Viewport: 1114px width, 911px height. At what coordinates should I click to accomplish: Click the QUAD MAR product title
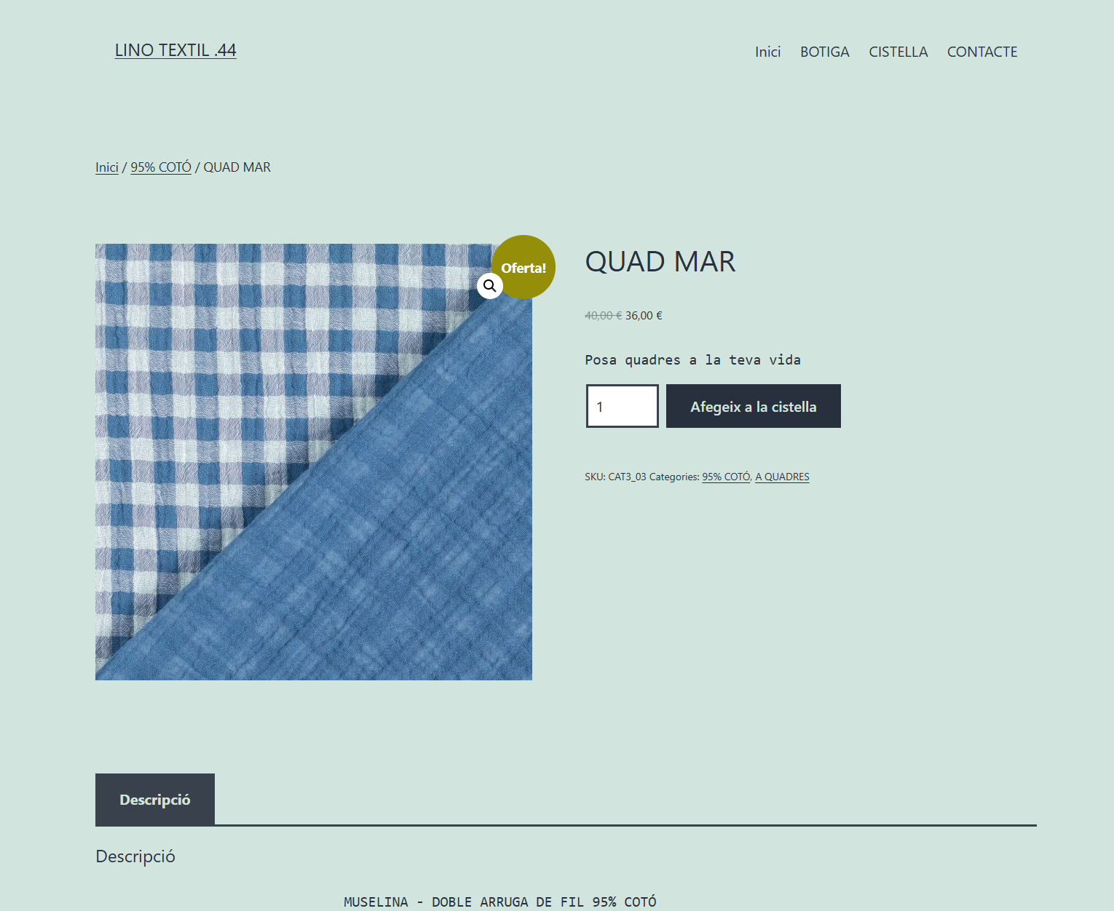click(660, 262)
